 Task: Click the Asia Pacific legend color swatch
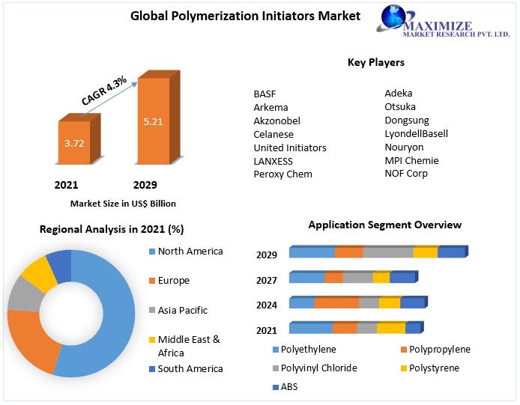tap(152, 310)
